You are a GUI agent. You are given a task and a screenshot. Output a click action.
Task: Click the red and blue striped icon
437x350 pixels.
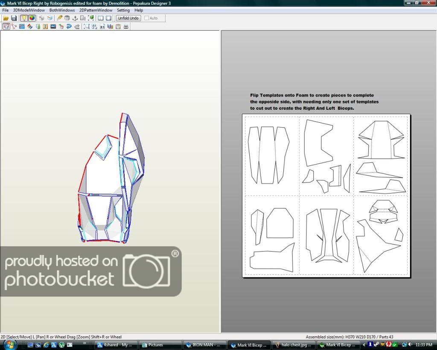(30, 26)
